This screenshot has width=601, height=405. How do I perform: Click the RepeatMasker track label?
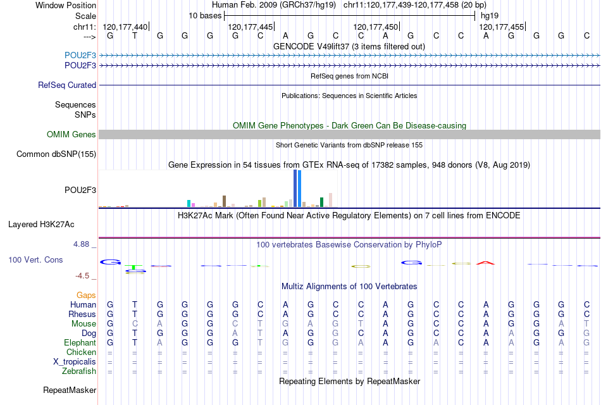70,390
